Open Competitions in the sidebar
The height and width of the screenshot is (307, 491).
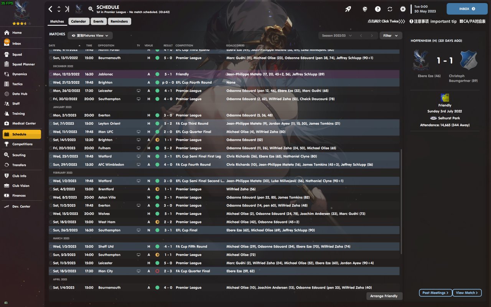[22, 144]
